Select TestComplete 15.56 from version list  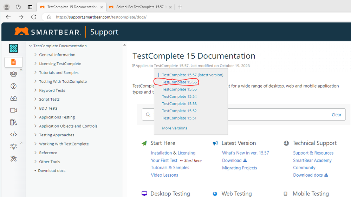(179, 82)
